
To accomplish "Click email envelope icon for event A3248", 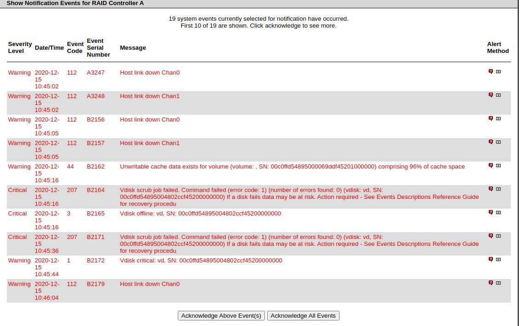I will point(498,95).
